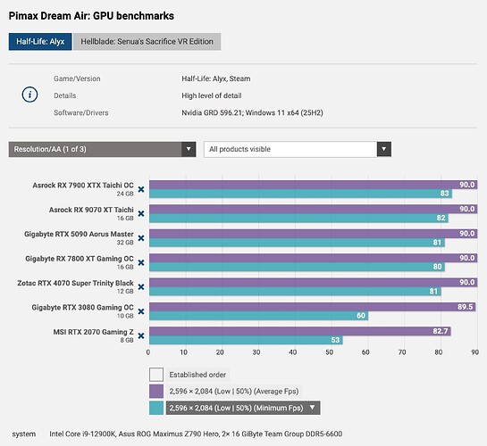Click the 80 minimum fps bar for RX 7800 XT
This screenshot has height=446, width=487.
[x=297, y=267]
